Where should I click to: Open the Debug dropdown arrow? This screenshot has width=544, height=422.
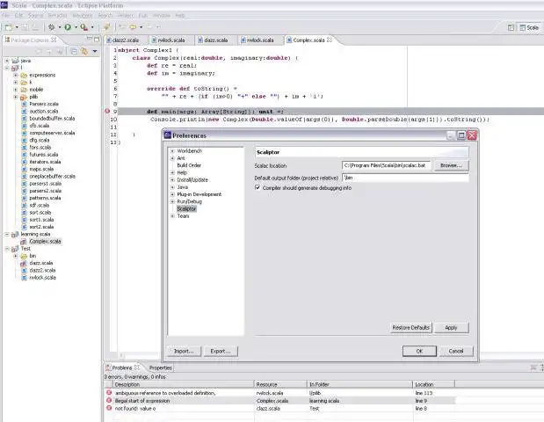[60, 27]
